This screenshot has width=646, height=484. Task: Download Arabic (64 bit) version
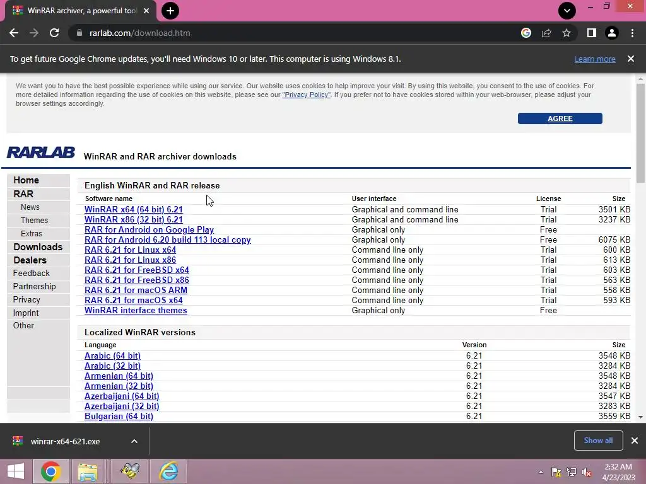click(112, 355)
